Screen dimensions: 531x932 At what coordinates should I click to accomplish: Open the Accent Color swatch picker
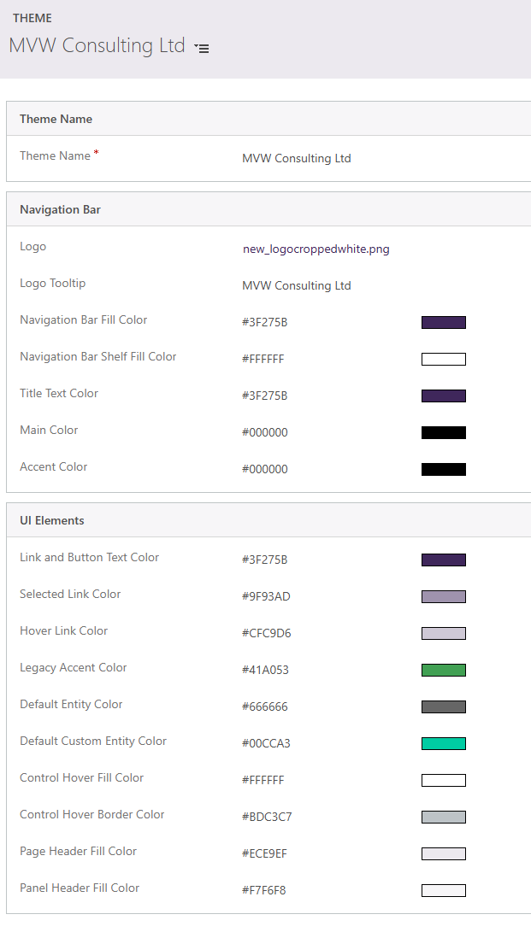pyautogui.click(x=443, y=469)
